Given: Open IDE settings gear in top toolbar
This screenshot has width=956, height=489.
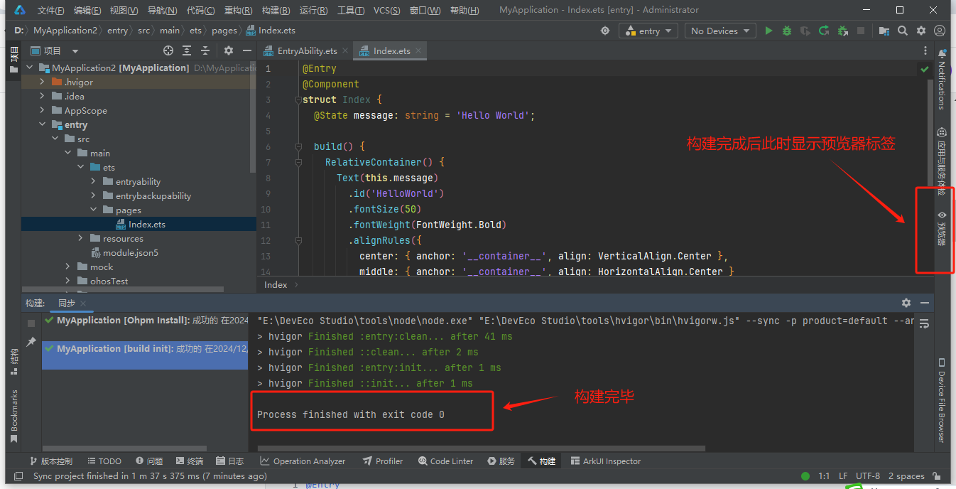Looking at the screenshot, I should tap(921, 31).
